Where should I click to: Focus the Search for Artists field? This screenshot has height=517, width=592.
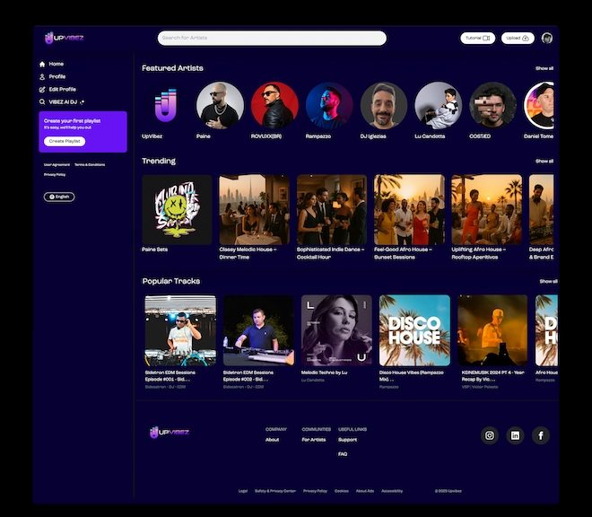pyautogui.click(x=272, y=39)
